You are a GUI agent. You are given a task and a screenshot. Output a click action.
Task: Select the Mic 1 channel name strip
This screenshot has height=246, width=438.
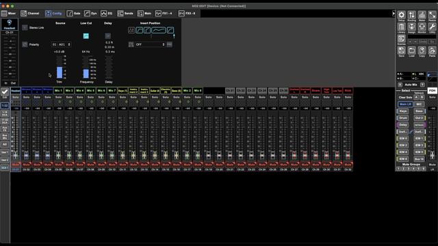click(x=58, y=91)
